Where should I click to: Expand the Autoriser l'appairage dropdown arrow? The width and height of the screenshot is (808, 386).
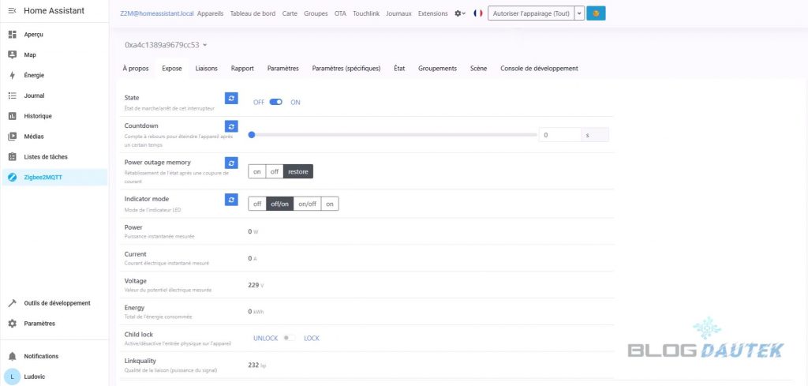pyautogui.click(x=580, y=13)
